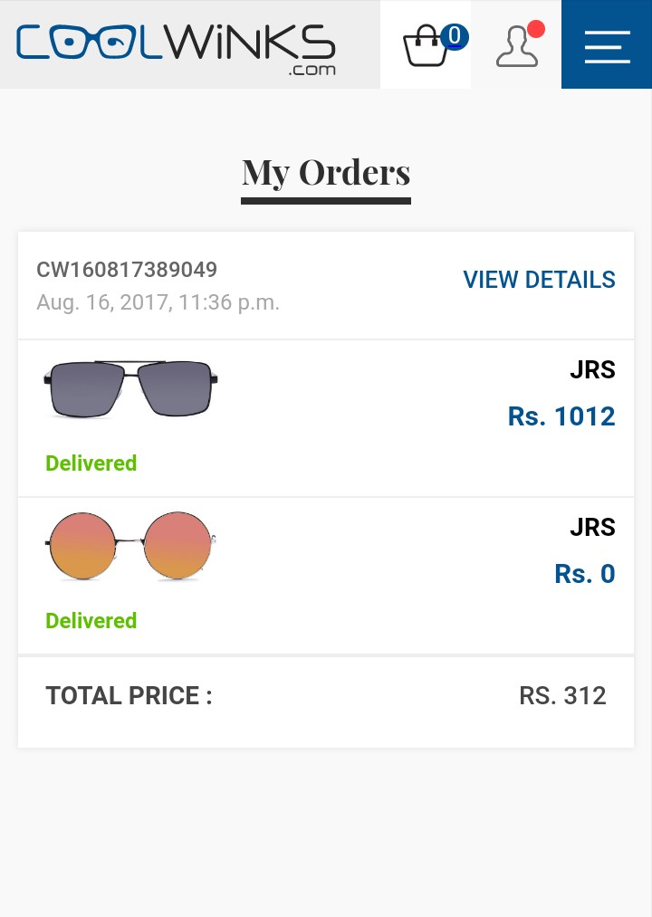This screenshot has width=652, height=917.
Task: Click the My Orders heading
Action: pos(326,173)
